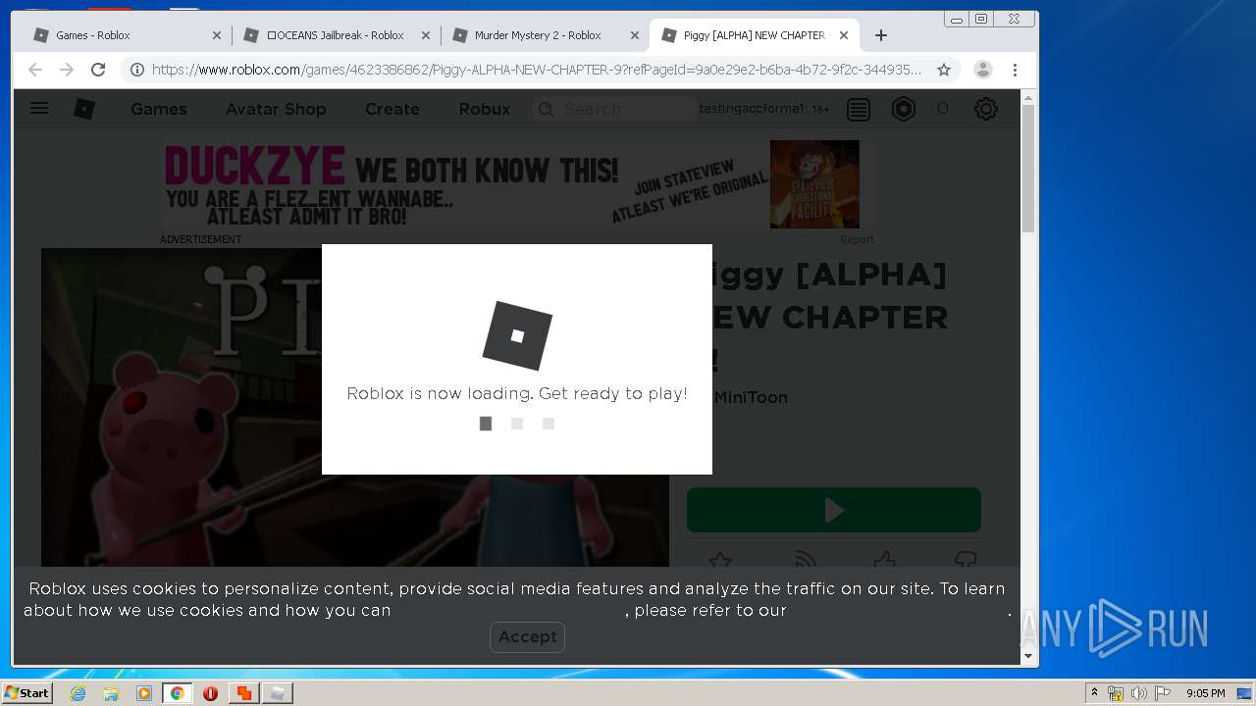Open testingaccforme1 profile link
The height and width of the screenshot is (706, 1256).
(x=752, y=109)
